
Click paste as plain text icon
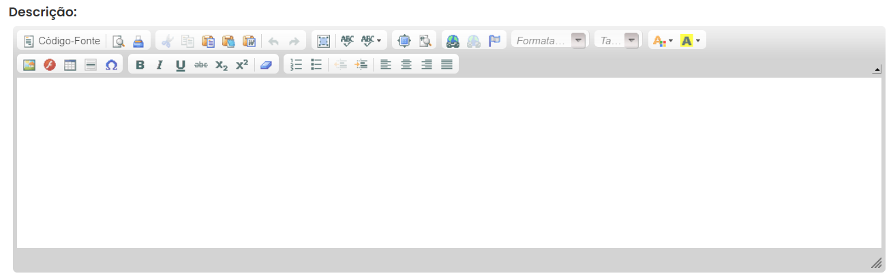[x=229, y=41]
